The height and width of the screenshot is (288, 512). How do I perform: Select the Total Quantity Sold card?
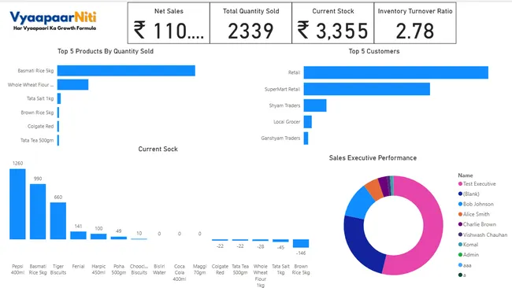(x=250, y=23)
